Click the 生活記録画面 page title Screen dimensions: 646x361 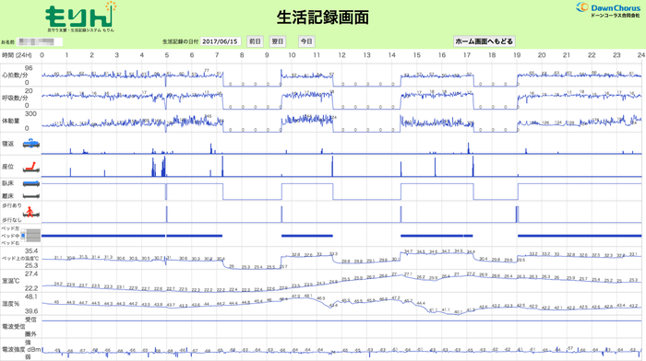323,17
